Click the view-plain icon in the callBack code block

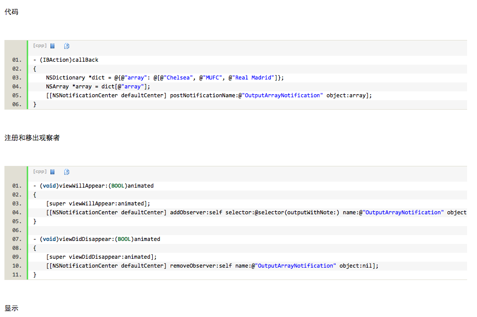tap(52, 46)
